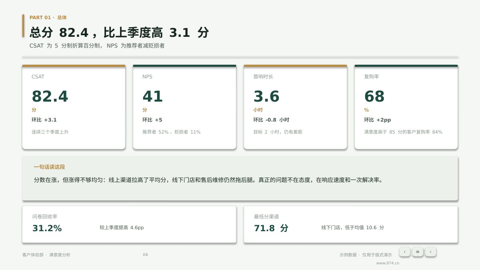The image size is (480, 270).
Task: Click the text '环比 +3.1'
Action: [44, 120]
